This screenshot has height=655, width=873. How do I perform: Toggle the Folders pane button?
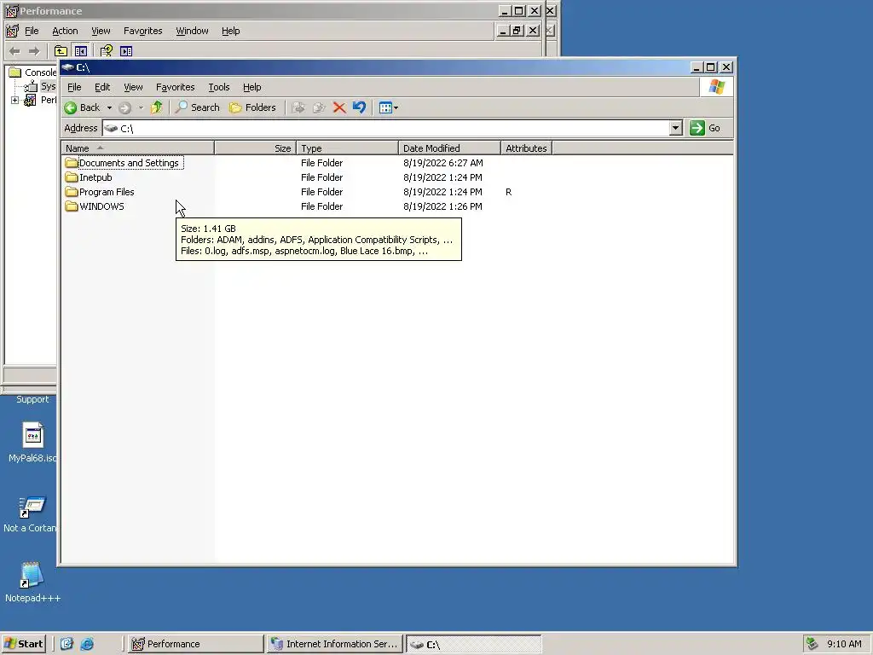252,107
